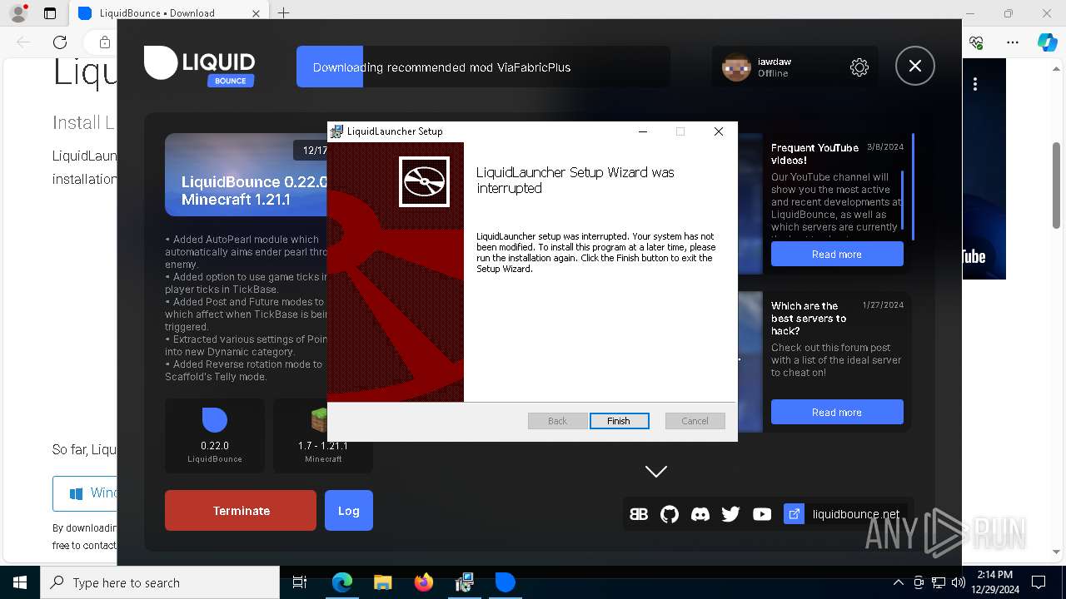Open a new Edge tab
This screenshot has height=599, width=1066.
(x=283, y=12)
